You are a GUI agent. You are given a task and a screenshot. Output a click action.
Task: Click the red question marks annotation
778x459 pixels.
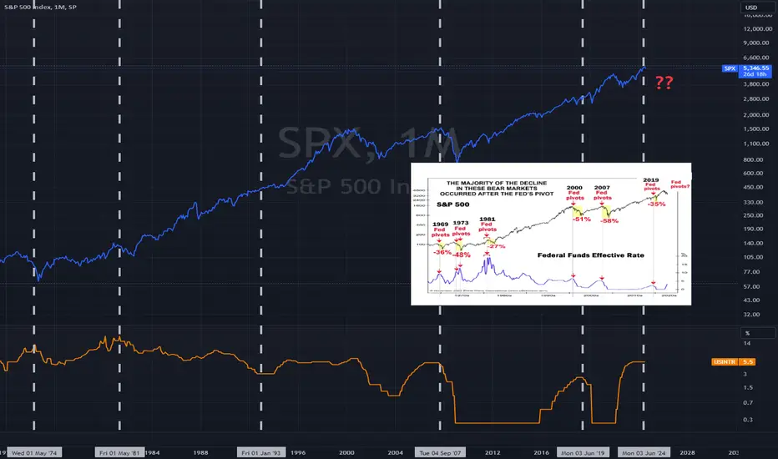tap(664, 83)
